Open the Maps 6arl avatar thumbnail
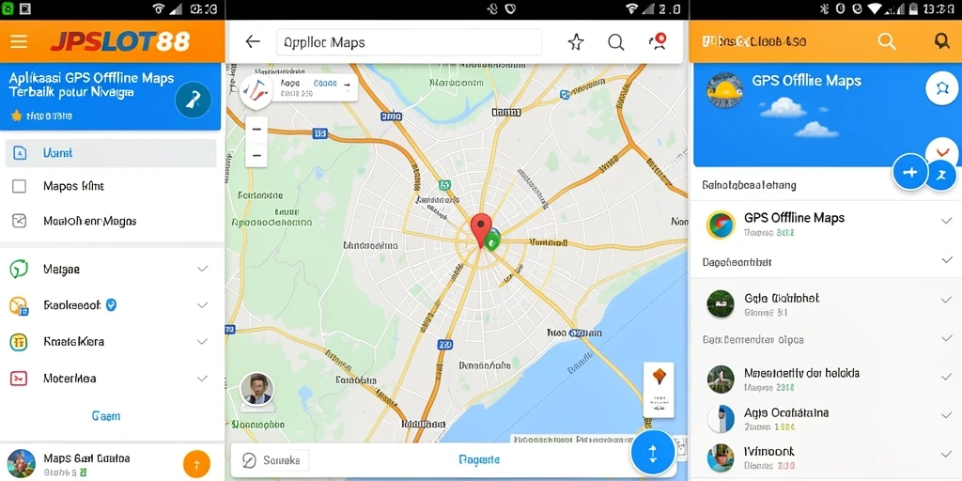Image resolution: width=962 pixels, height=481 pixels. click(21, 464)
